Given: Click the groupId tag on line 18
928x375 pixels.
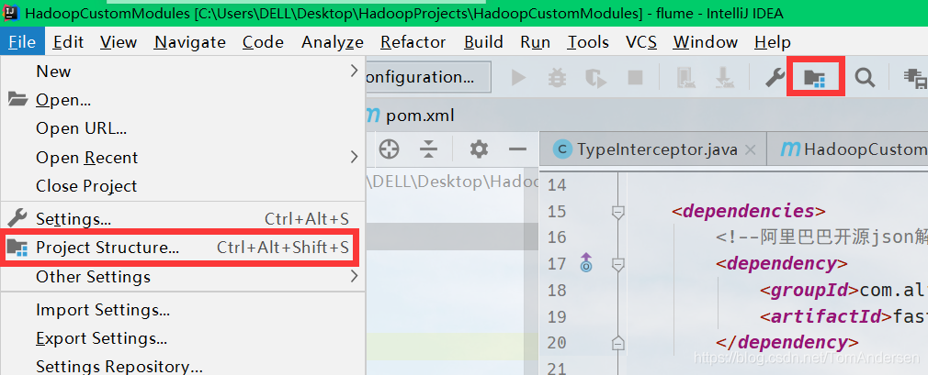Looking at the screenshot, I should coord(809,290).
